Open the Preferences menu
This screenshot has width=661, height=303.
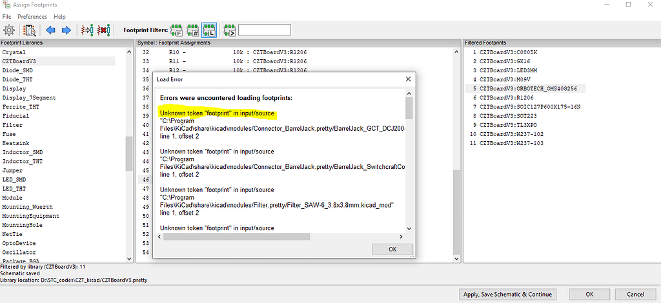(x=32, y=17)
